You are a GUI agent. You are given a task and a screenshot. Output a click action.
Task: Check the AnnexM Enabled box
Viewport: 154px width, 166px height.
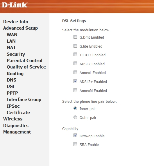75,90
